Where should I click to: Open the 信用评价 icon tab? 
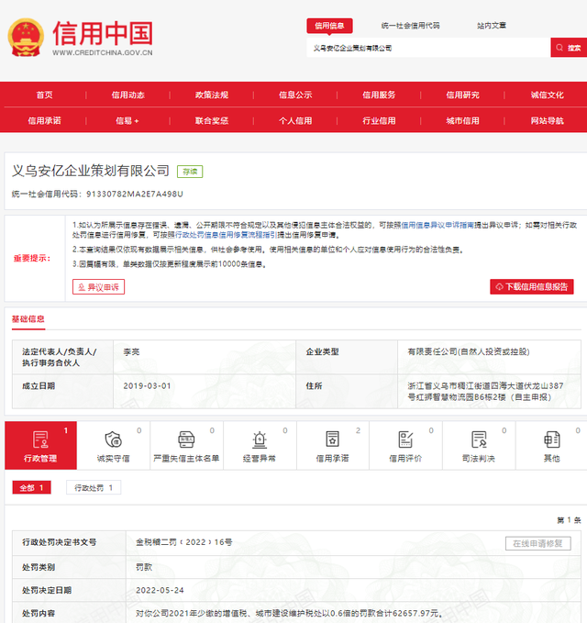pyautogui.click(x=405, y=440)
